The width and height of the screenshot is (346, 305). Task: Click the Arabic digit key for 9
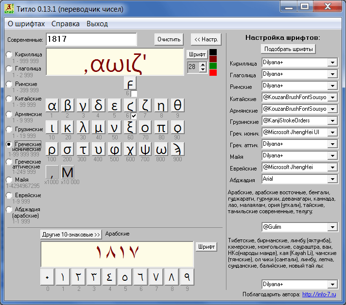(x=187, y=277)
